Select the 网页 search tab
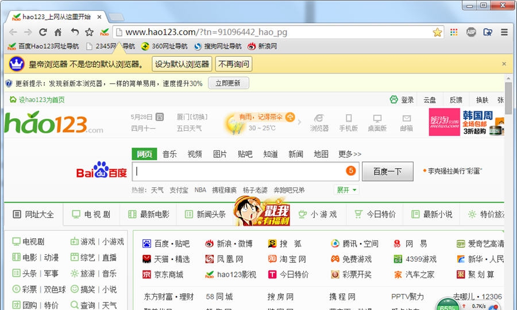517x310 pixels. click(x=144, y=154)
